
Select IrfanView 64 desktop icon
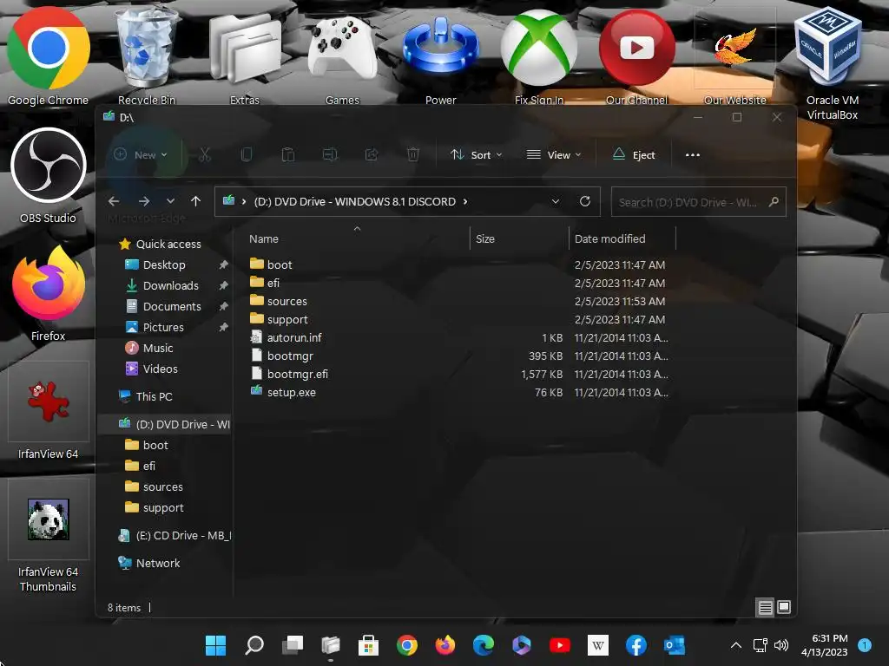coord(49,412)
